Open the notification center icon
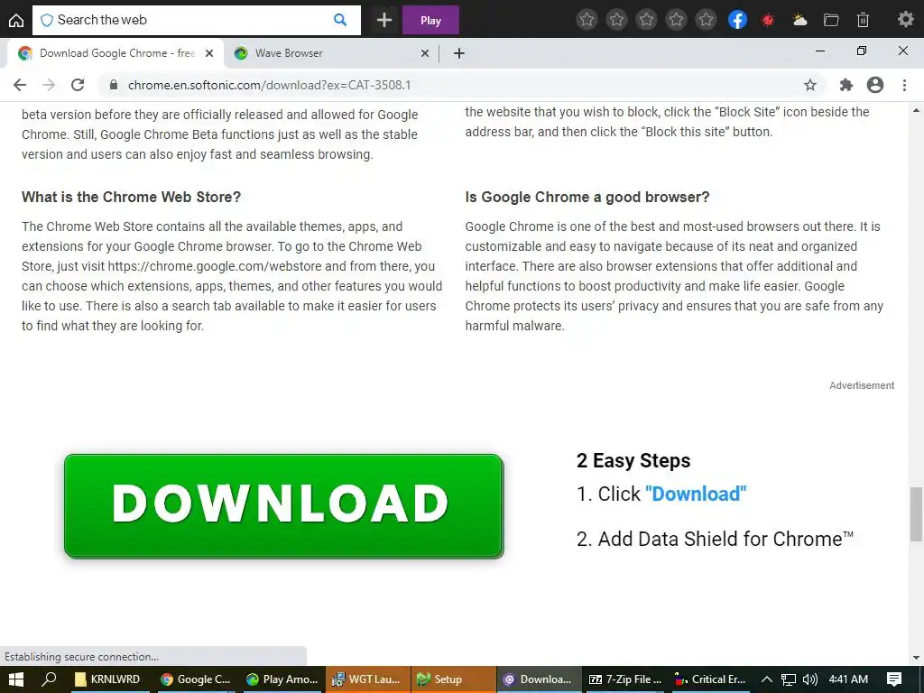 click(x=894, y=679)
